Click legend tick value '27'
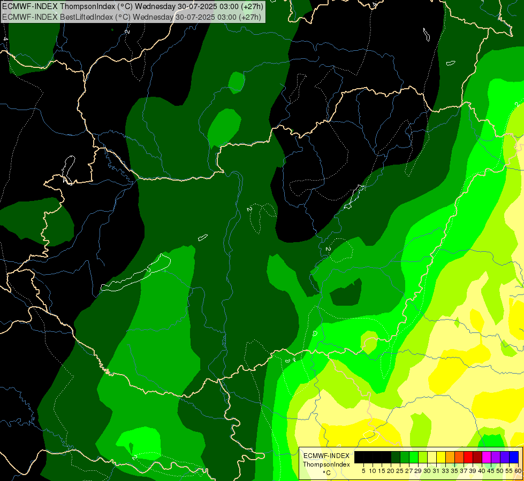This screenshot has width=524, height=481. click(409, 471)
